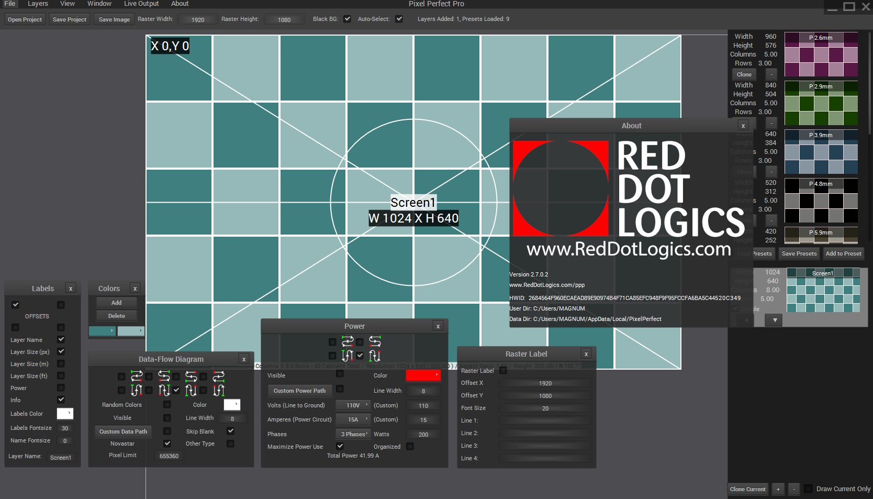Image resolution: width=873 pixels, height=499 pixels.
Task: Select vertical data-flow pattern starting bottom-right
Action: pos(218,390)
